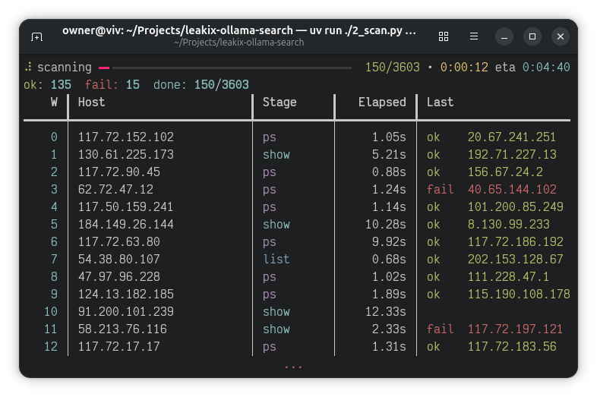Select host 124.13.182.185
The image size is (597, 397).
click(x=125, y=295)
